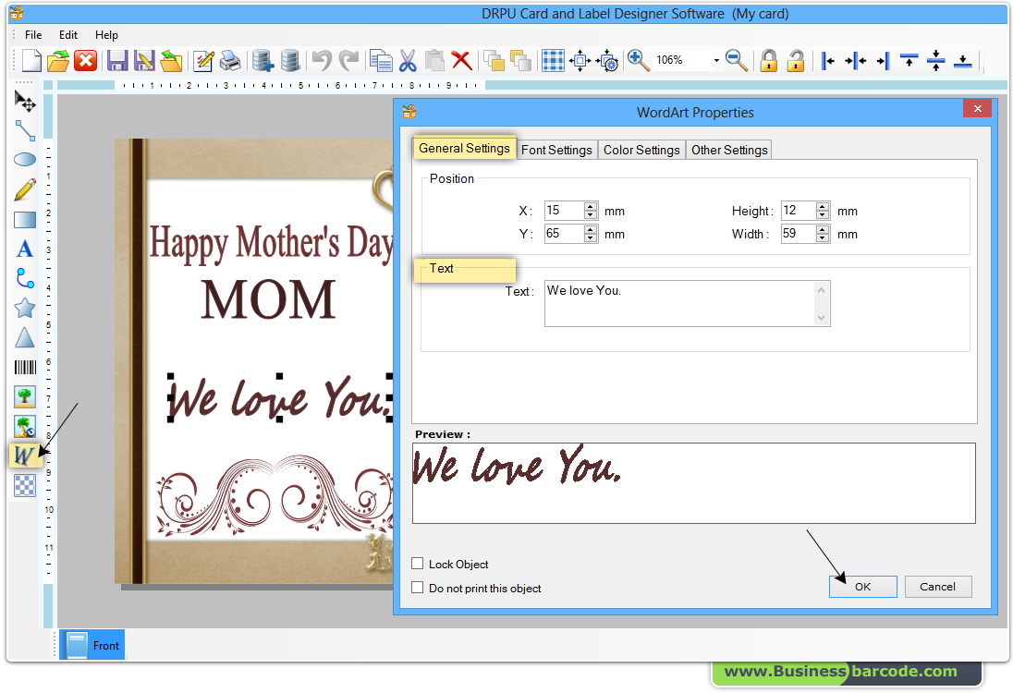
Task: Pick the Pencil tool from the sidebar
Action: pos(24,189)
